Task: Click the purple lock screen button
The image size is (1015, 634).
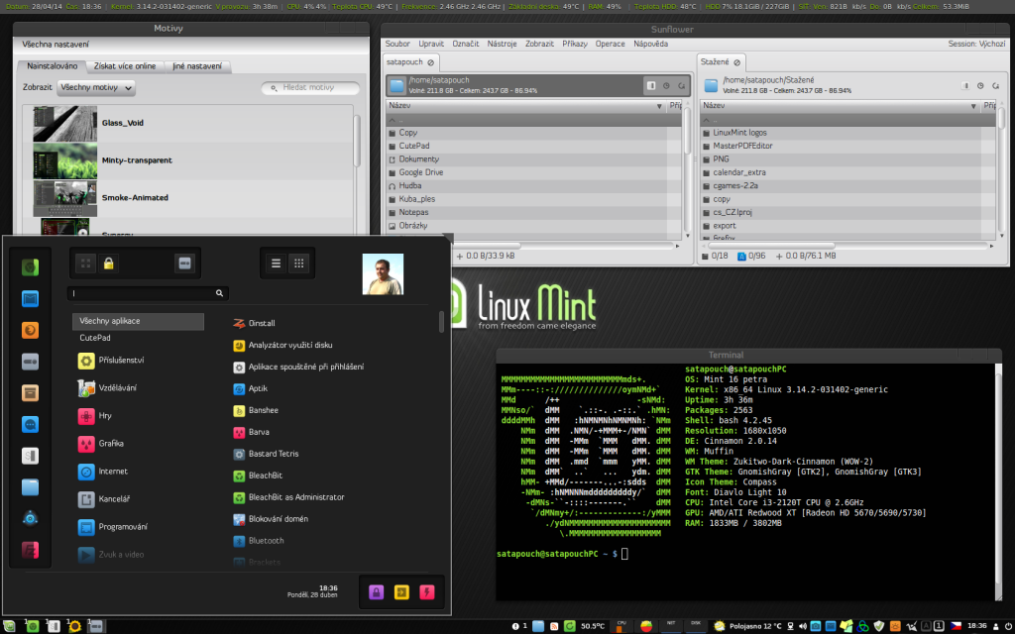Action: pos(376,592)
